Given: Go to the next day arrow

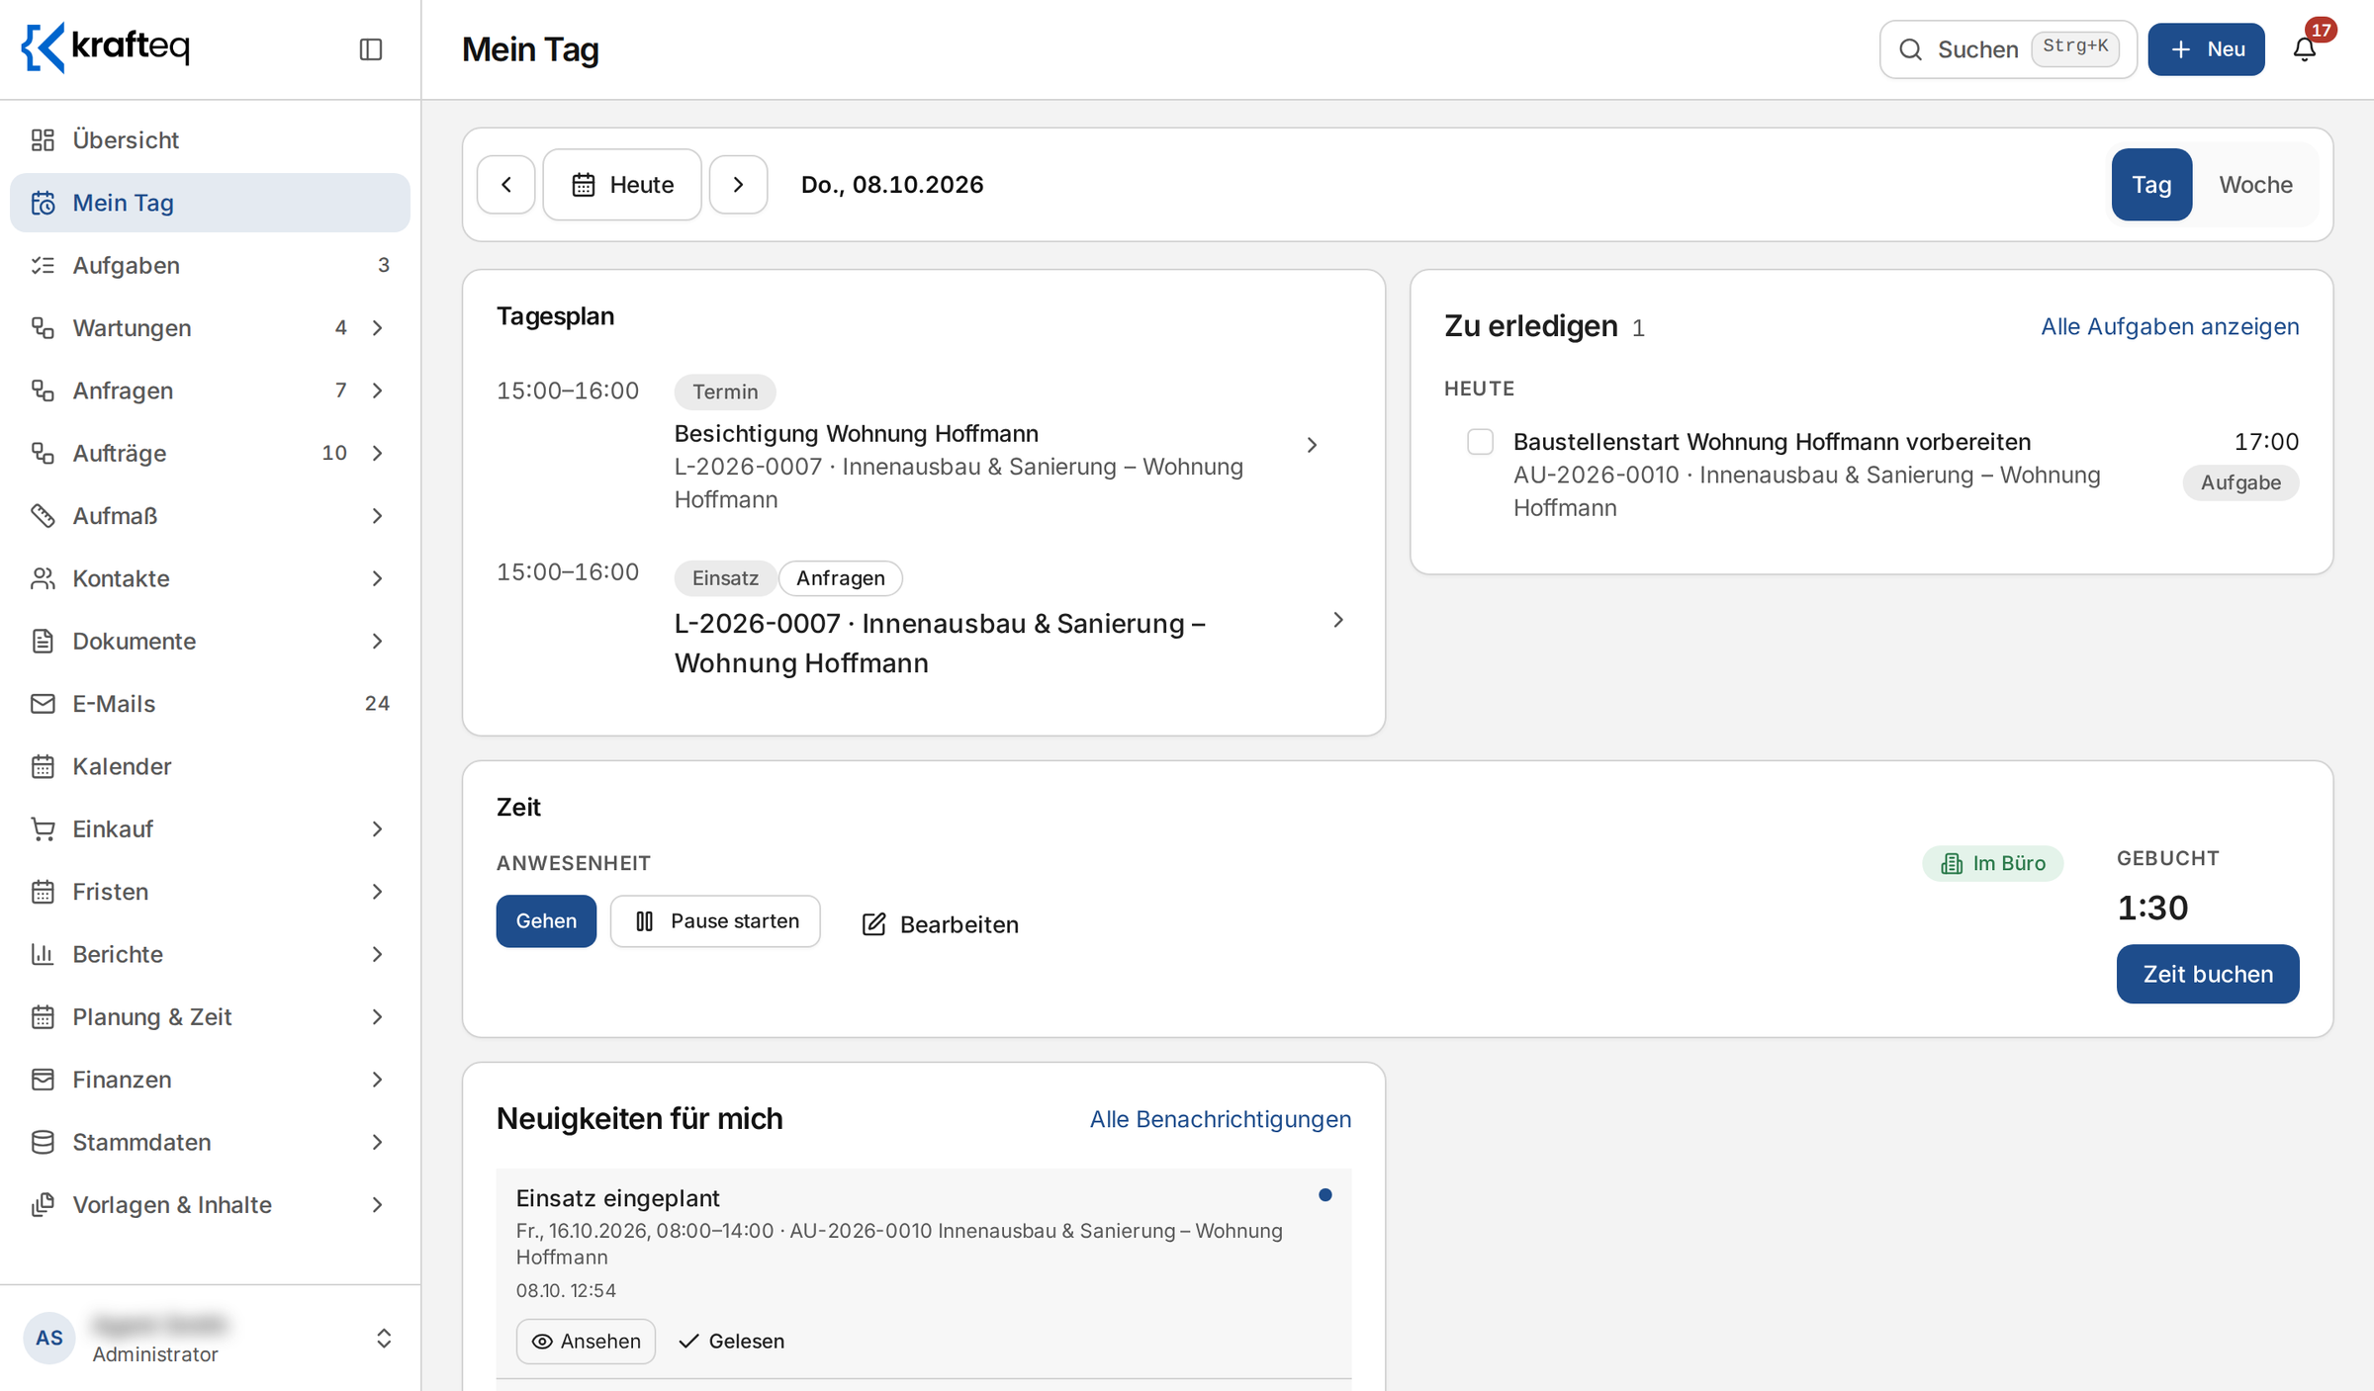Looking at the screenshot, I should (x=738, y=185).
